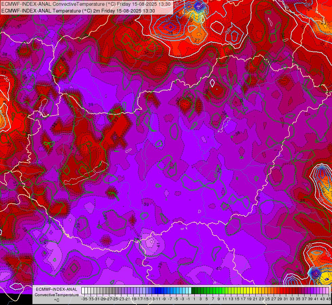Click the Convective Temperature title line at top
The width and height of the screenshot is (332, 305).
pos(86,4)
